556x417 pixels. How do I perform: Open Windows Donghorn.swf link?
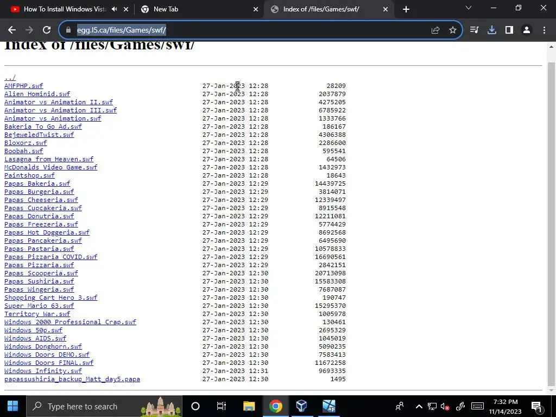click(43, 347)
